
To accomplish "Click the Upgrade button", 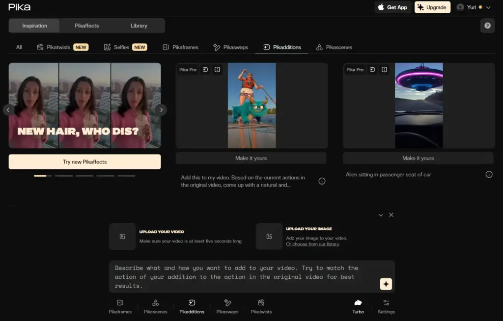I will (432, 7).
